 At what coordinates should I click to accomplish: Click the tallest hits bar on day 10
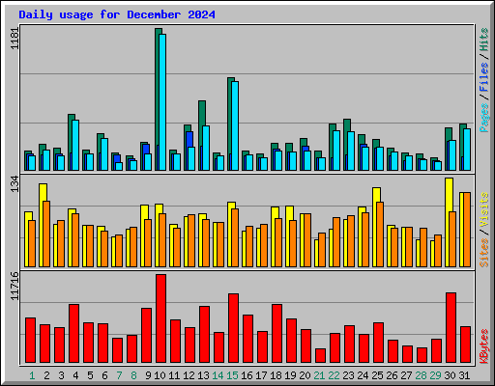coord(157,99)
